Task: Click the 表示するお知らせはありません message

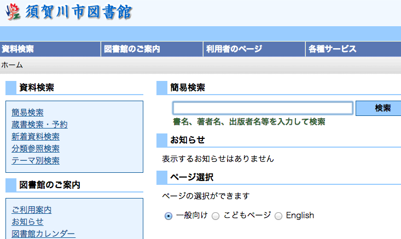Action: [218, 159]
